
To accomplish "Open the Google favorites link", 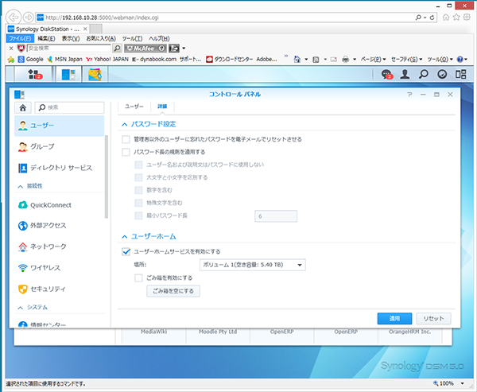I will (31, 60).
